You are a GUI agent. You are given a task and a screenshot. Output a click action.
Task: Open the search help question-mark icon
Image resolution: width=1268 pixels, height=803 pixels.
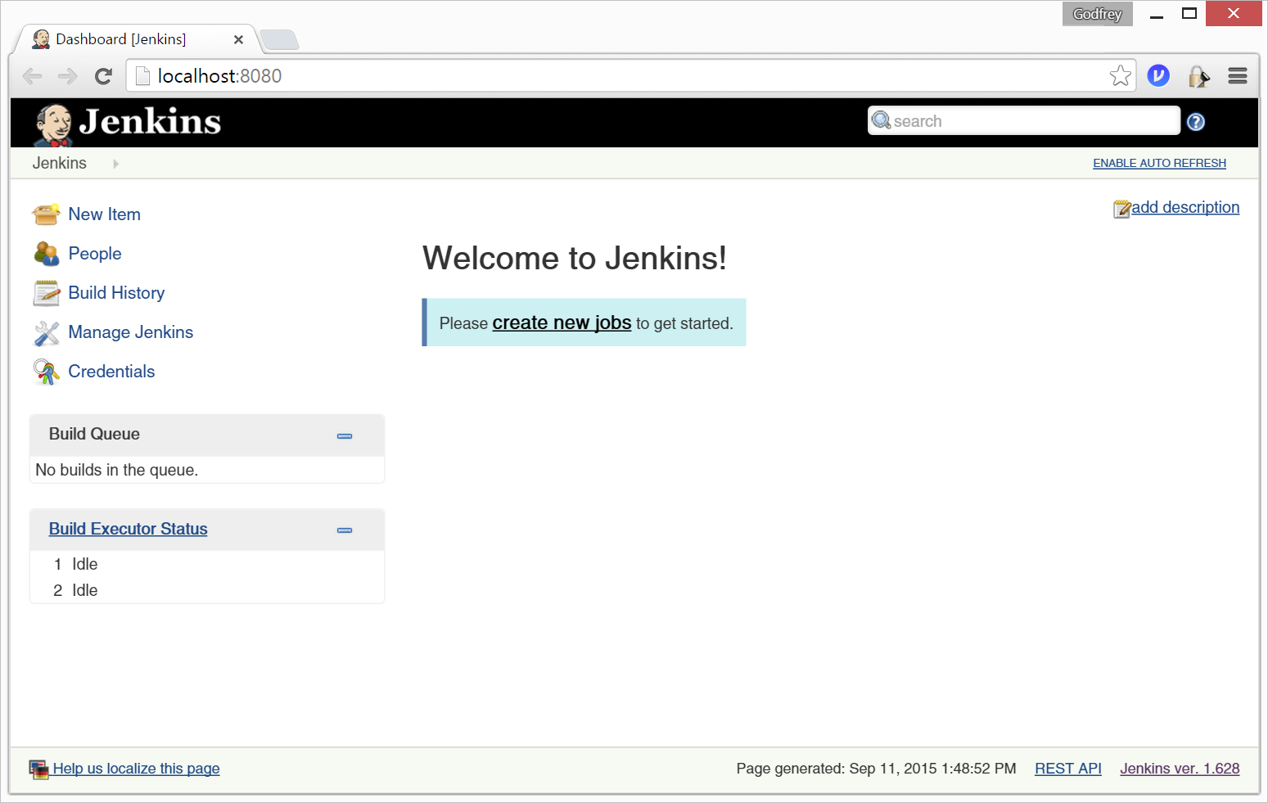tap(1196, 122)
